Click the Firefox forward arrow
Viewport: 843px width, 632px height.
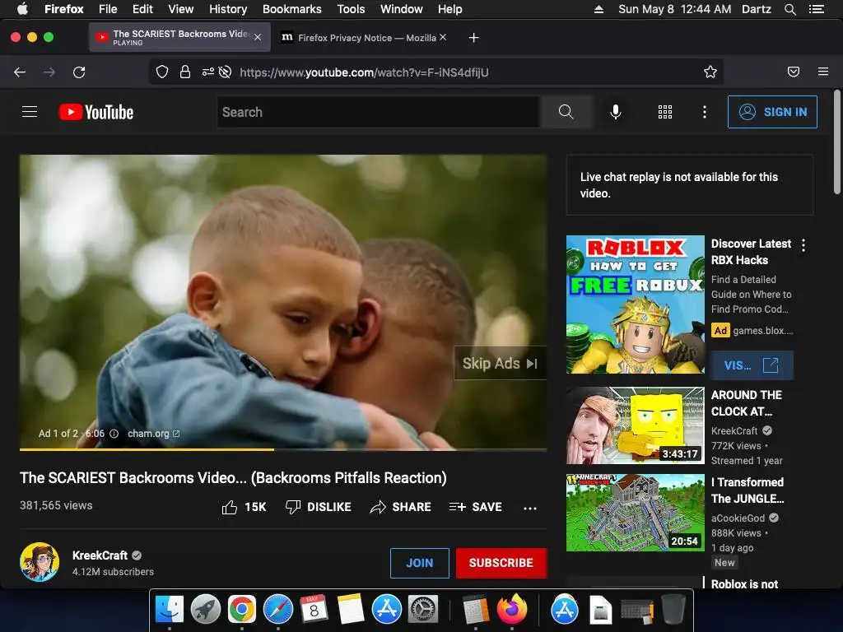click(49, 72)
